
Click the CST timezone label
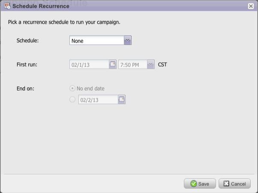click(x=162, y=65)
